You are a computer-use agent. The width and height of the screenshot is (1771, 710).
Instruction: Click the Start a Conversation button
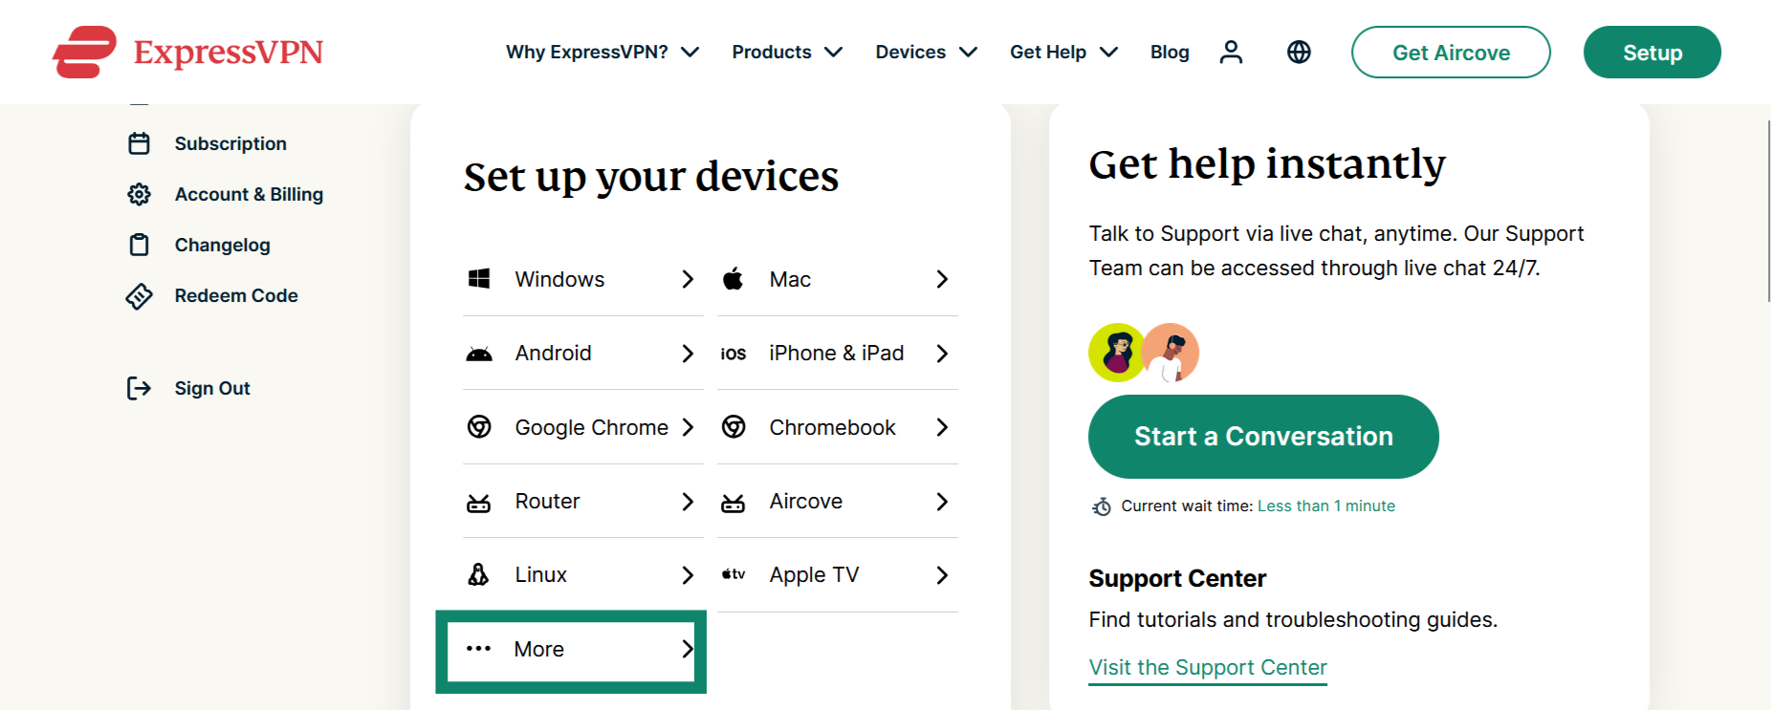coord(1262,436)
